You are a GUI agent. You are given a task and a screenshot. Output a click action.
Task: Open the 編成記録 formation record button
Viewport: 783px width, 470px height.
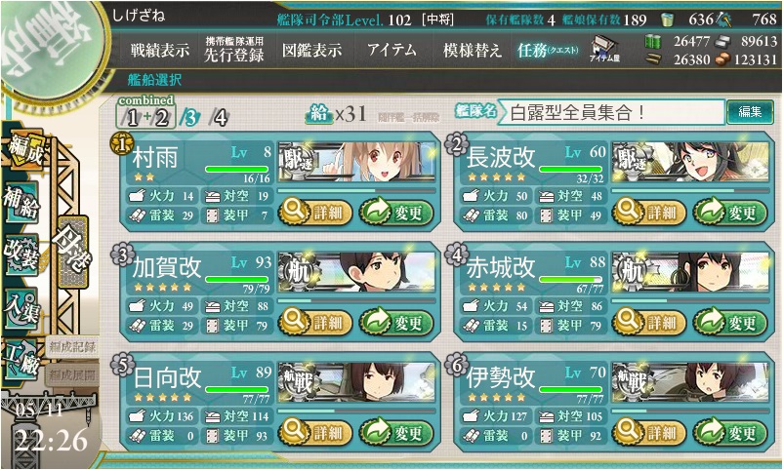tap(72, 347)
